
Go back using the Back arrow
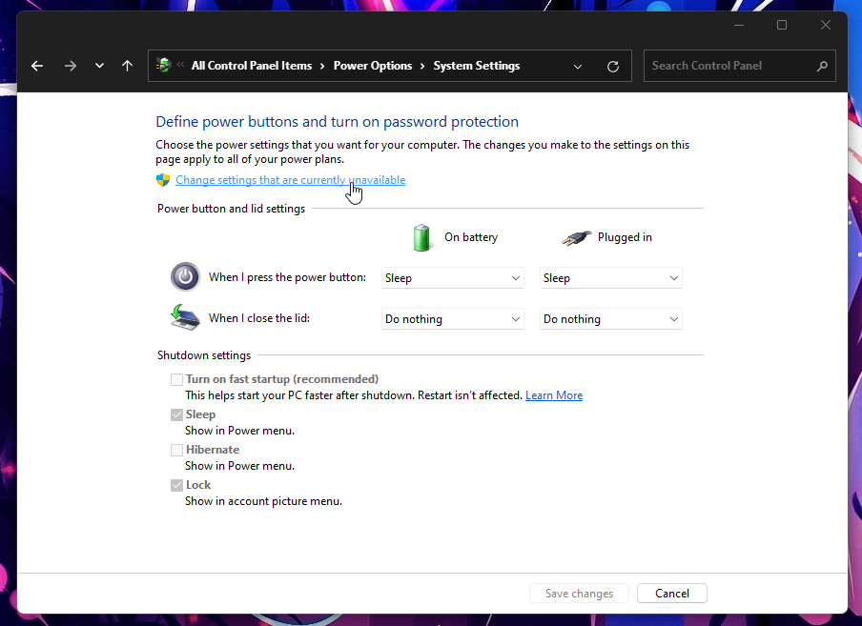37,66
